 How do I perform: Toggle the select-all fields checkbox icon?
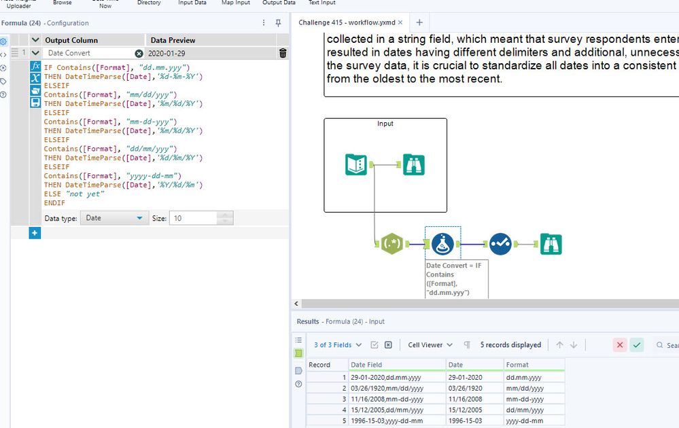tap(375, 345)
